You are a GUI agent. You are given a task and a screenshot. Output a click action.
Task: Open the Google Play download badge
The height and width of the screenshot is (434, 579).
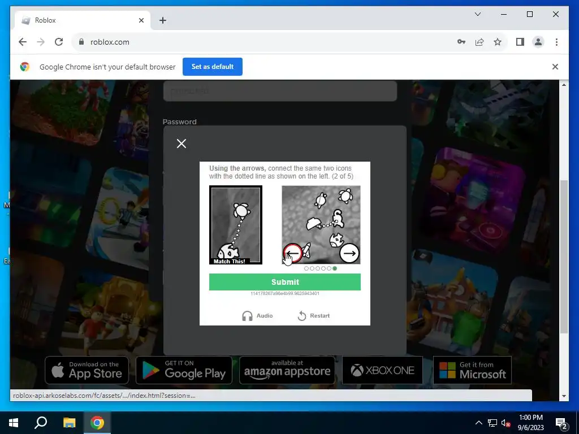(184, 370)
